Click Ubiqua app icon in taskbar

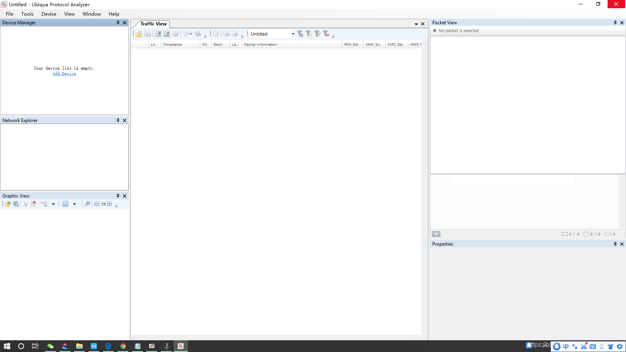[181, 346]
